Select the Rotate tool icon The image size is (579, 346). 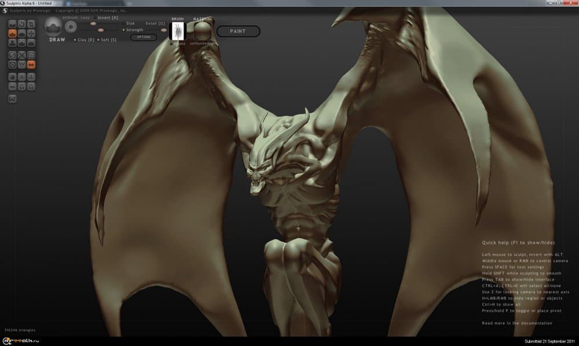(x=21, y=24)
